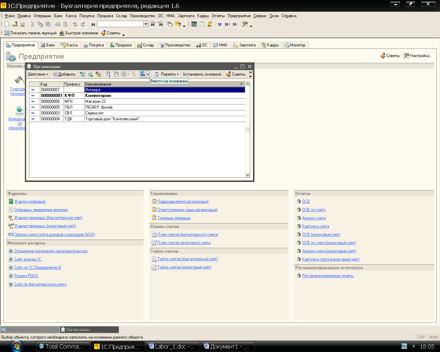Open search with the binoculars icon

[93, 24]
